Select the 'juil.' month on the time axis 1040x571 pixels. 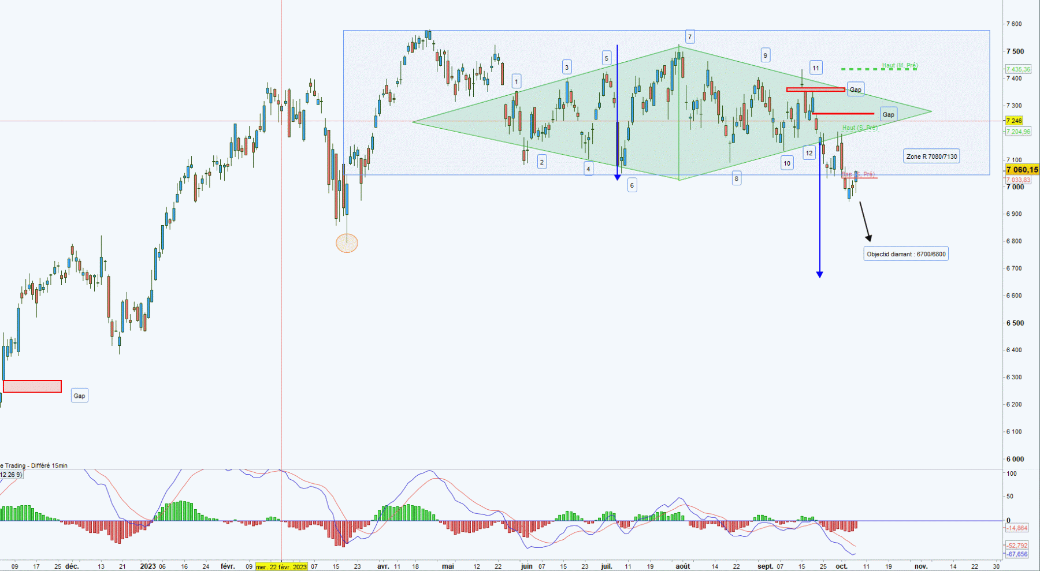[x=606, y=566]
